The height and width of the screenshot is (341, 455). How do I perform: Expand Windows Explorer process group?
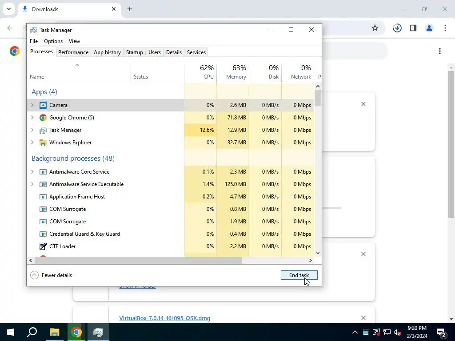(32, 143)
